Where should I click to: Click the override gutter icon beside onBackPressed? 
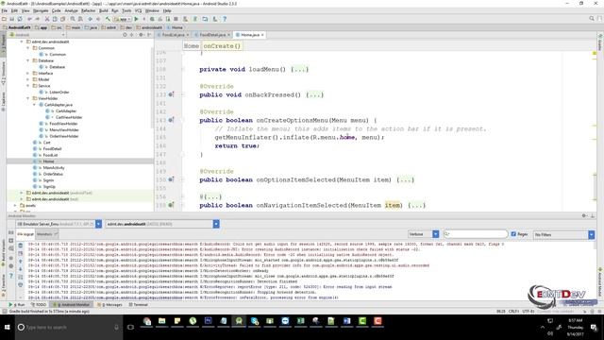[171, 94]
